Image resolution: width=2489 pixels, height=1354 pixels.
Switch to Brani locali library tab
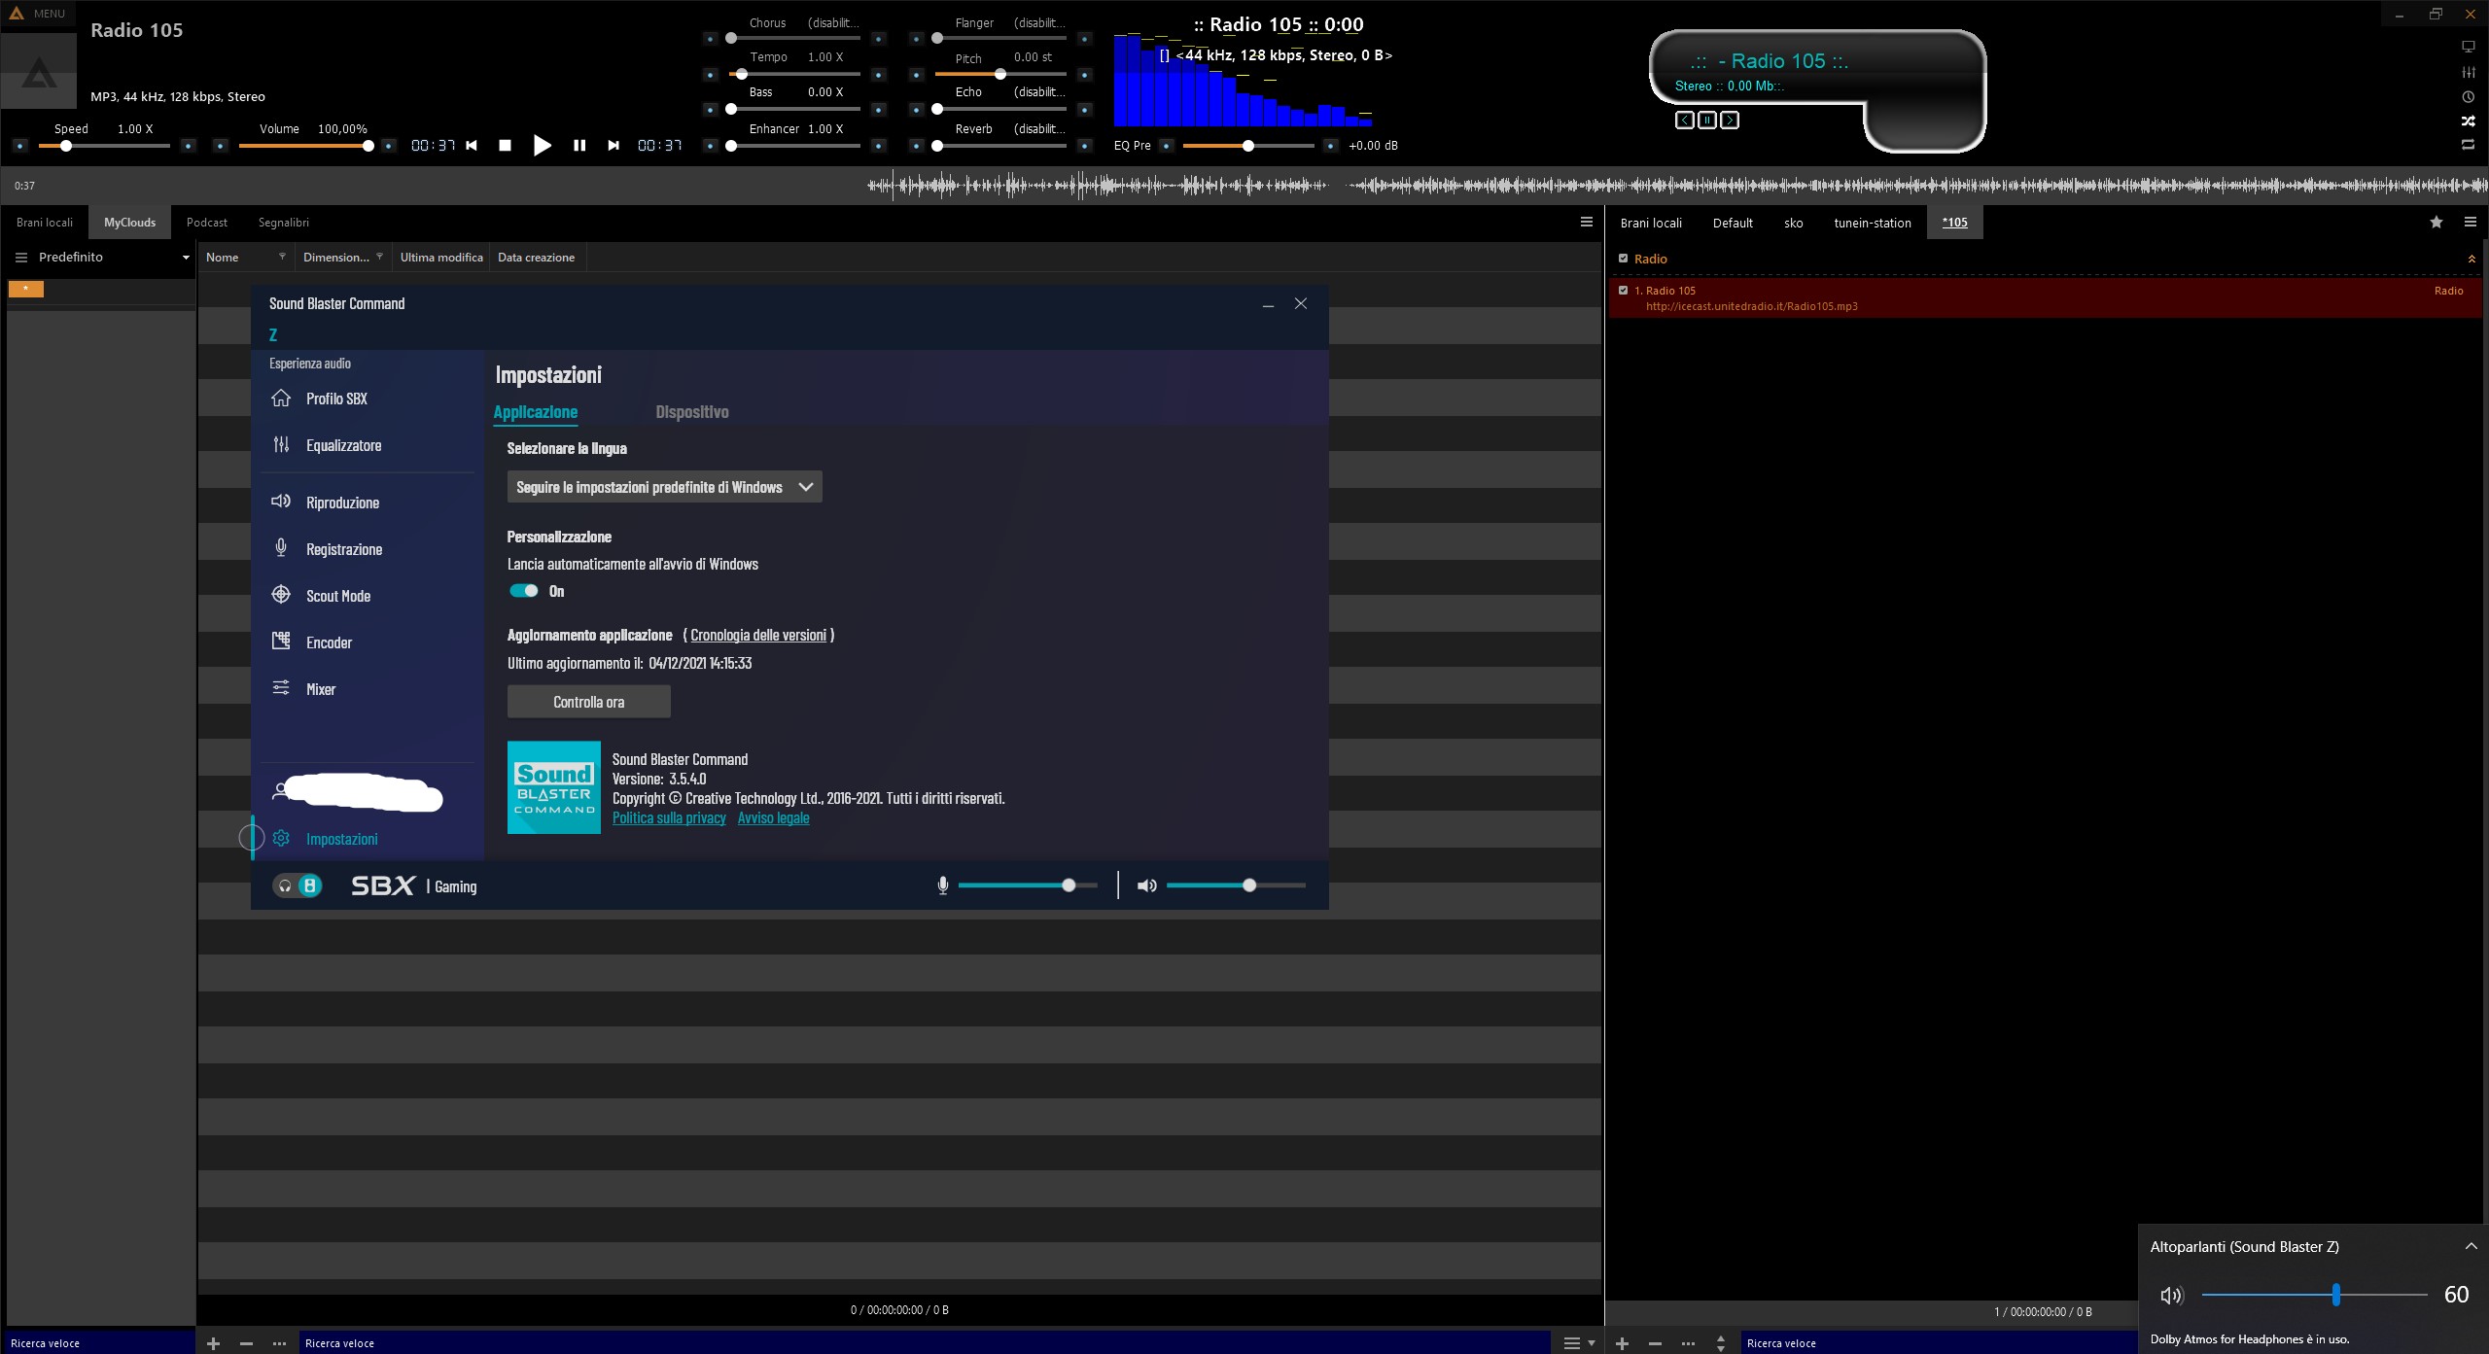click(45, 223)
